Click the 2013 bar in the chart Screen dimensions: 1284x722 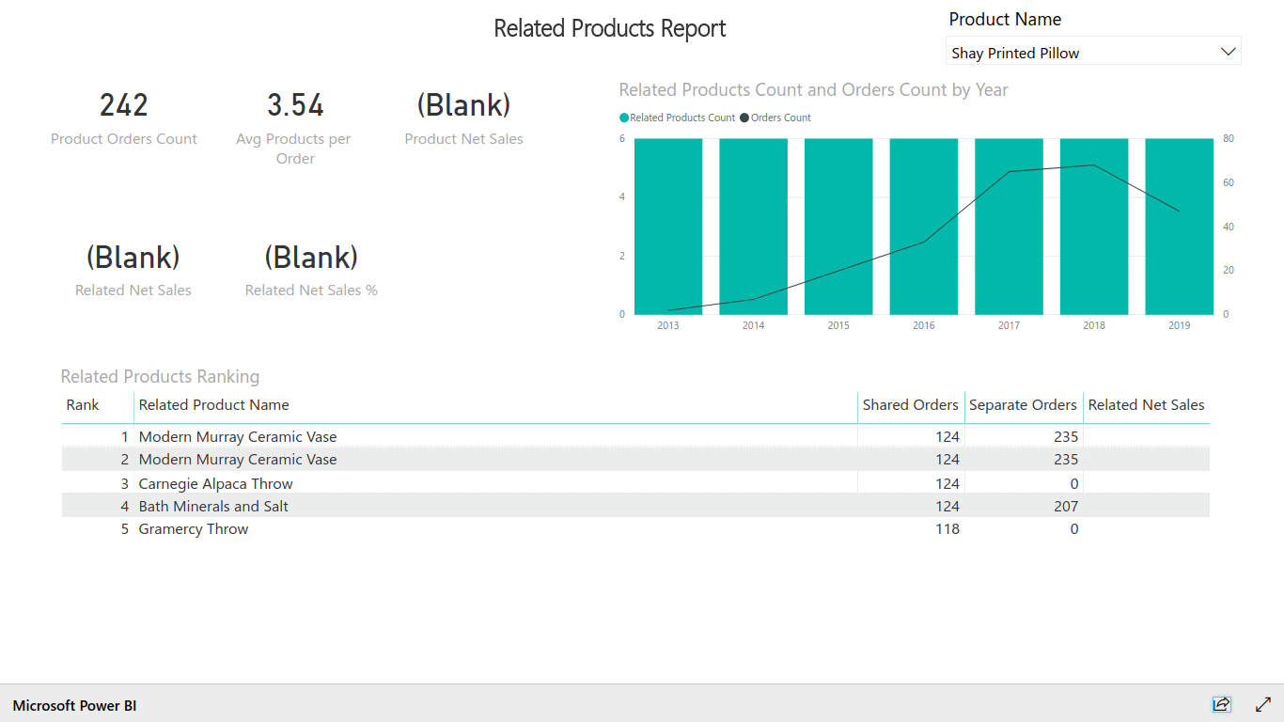pyautogui.click(x=667, y=226)
